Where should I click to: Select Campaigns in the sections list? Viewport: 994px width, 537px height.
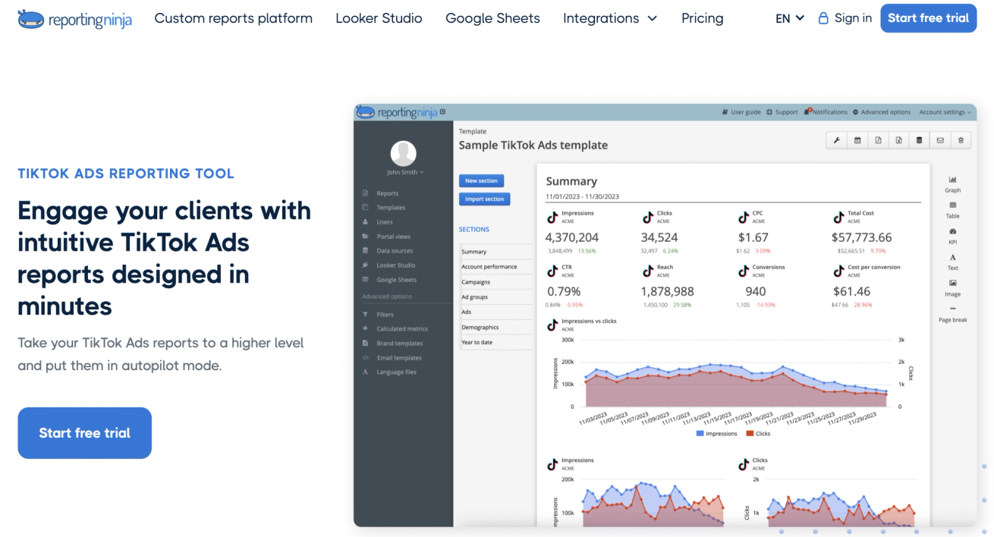point(476,282)
